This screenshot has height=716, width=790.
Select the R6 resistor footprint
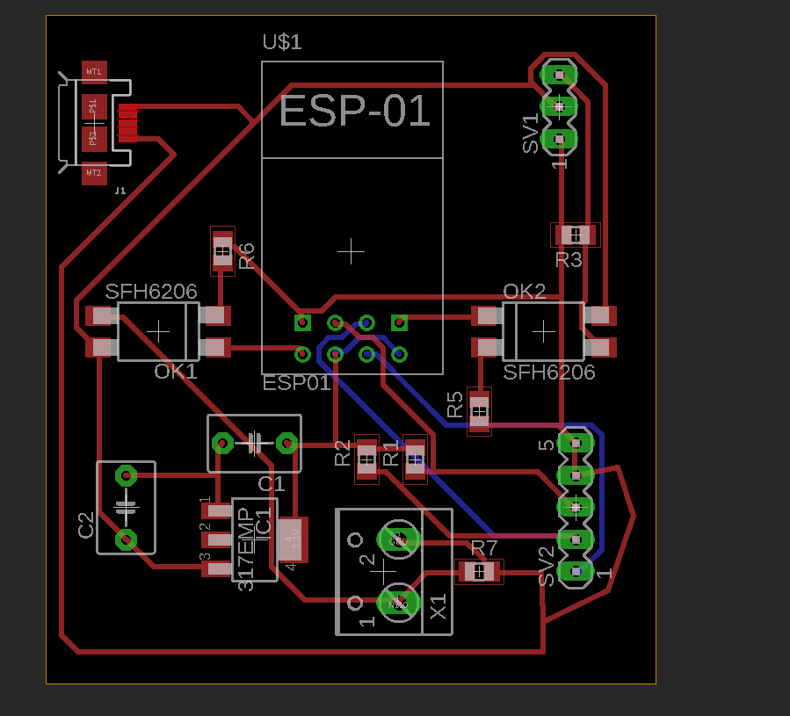[x=222, y=251]
